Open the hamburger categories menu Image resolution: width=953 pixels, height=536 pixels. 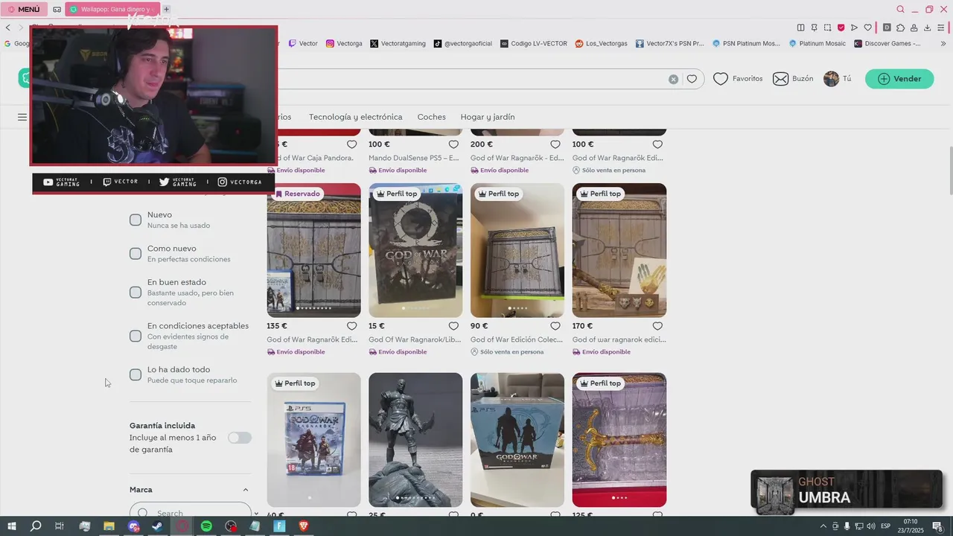click(x=22, y=117)
